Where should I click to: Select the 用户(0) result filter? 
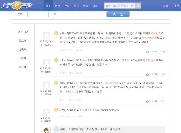coord(23,67)
